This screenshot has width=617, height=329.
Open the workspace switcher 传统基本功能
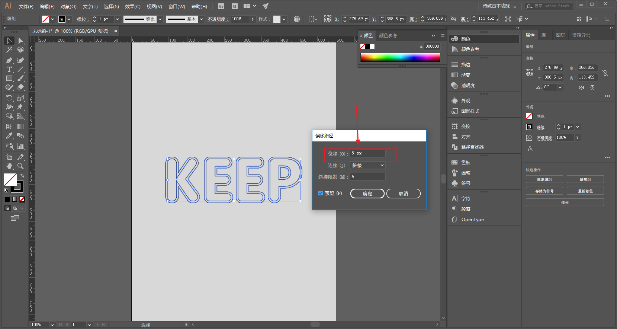499,6
